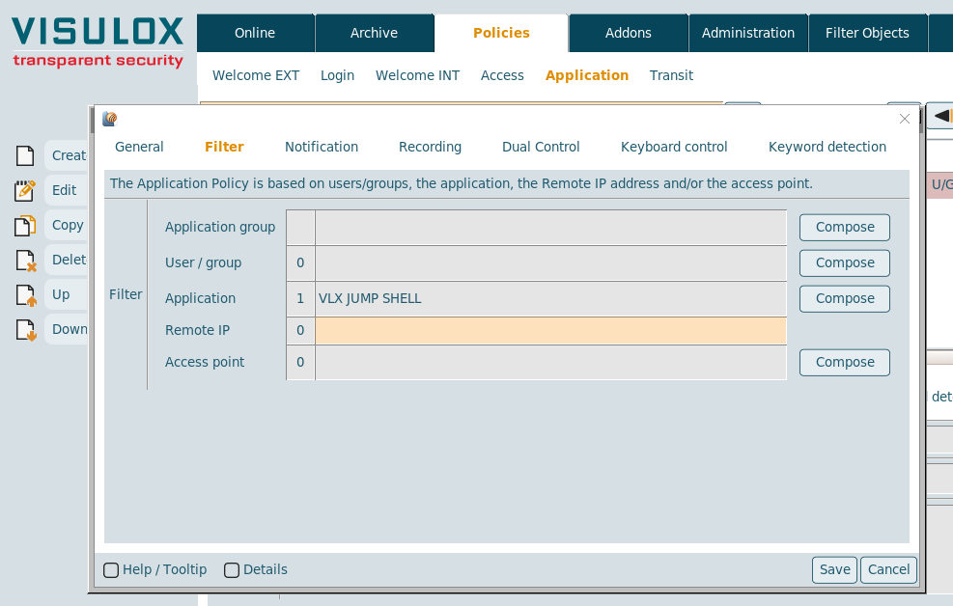The image size is (953, 606).
Task: Click the dialog's title bar logo icon
Action: pyautogui.click(x=110, y=119)
